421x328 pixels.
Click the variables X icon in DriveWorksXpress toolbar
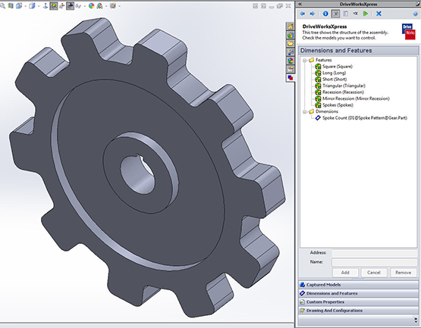(356, 14)
